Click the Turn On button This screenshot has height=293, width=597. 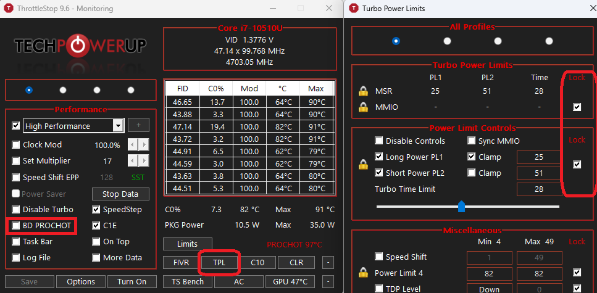pos(132,281)
